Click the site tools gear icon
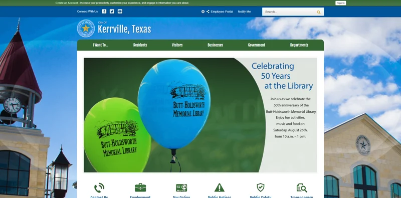The image size is (401, 198). coord(203,12)
